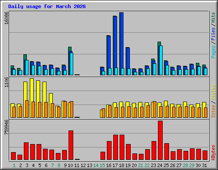Screen dimensions: 218x170
Task: Select the orange sites bar for day 23
Action: [155, 109]
